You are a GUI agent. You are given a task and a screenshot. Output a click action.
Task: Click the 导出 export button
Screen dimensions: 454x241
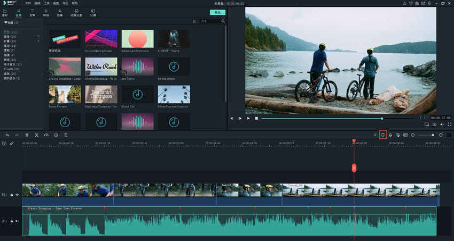click(217, 12)
